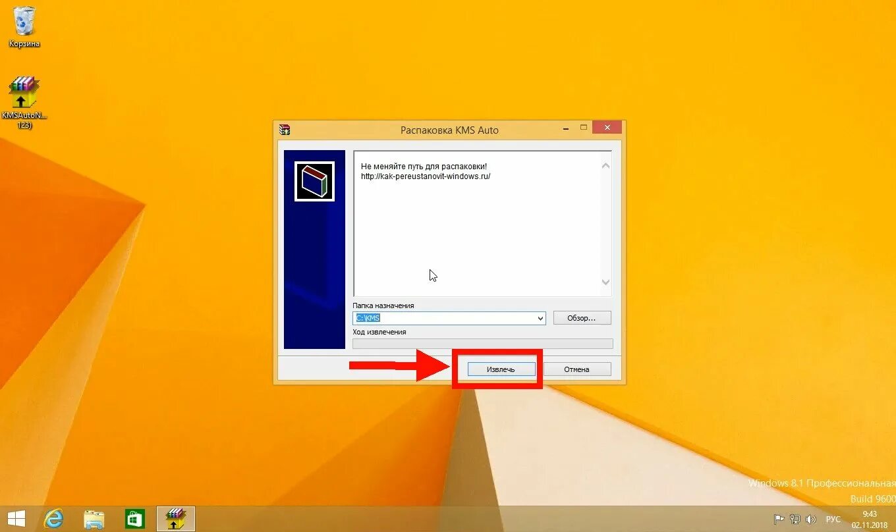
Task: Click the text area scroll up arrow
Action: pyautogui.click(x=606, y=166)
